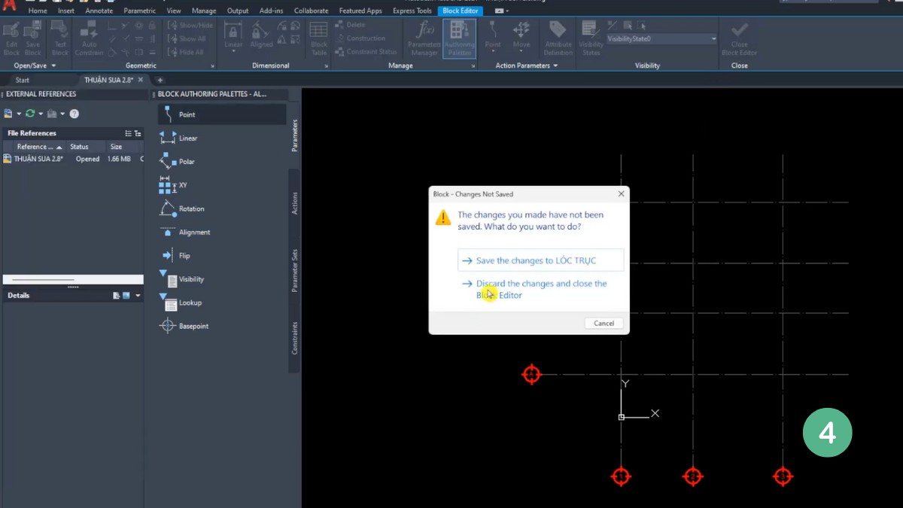Click the Aligned dimensional constraint icon
Viewport: 903px width, 508px height.
(261, 35)
